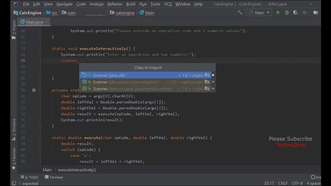The image size is (331, 186).
Task: Click Main class in navigation bar
Action: [147, 12]
